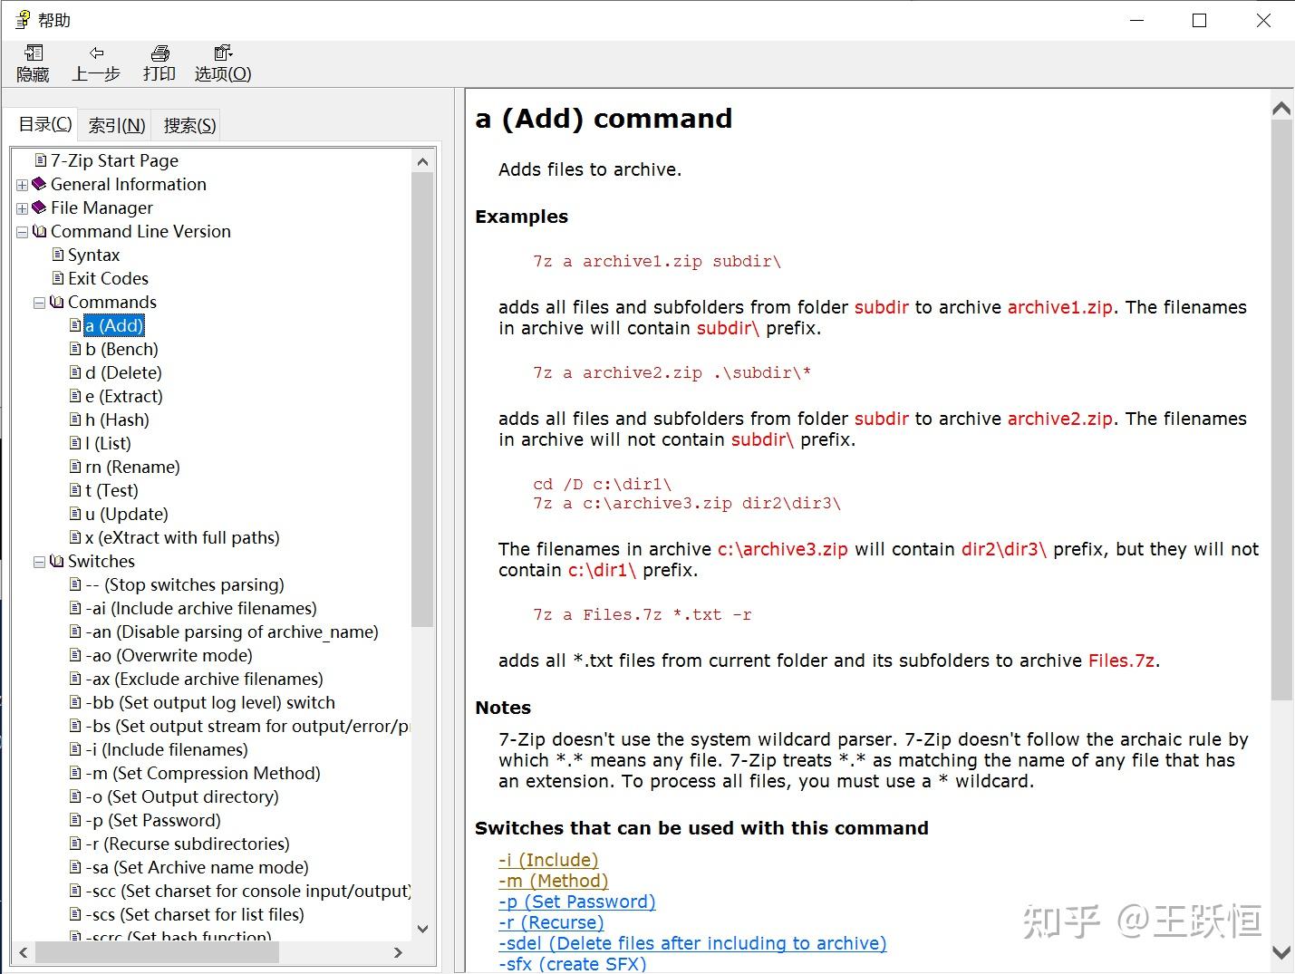Open -bs (Set output stream) topic
This screenshot has width=1295, height=974.
pyautogui.click(x=247, y=726)
